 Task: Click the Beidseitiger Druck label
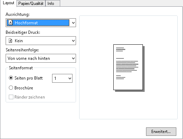23,32
